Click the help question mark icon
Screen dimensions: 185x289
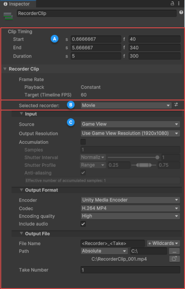181,13
